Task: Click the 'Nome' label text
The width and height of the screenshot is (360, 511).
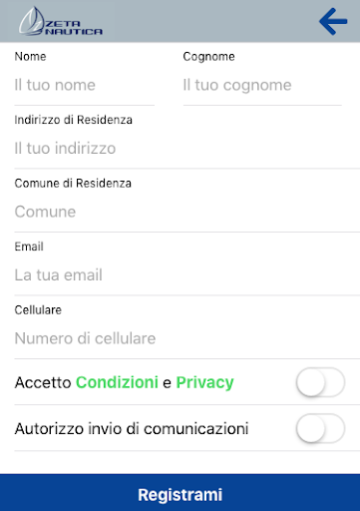Action: point(30,57)
